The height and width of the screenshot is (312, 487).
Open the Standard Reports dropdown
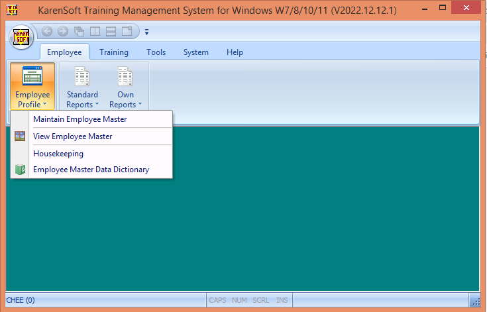tap(82, 86)
